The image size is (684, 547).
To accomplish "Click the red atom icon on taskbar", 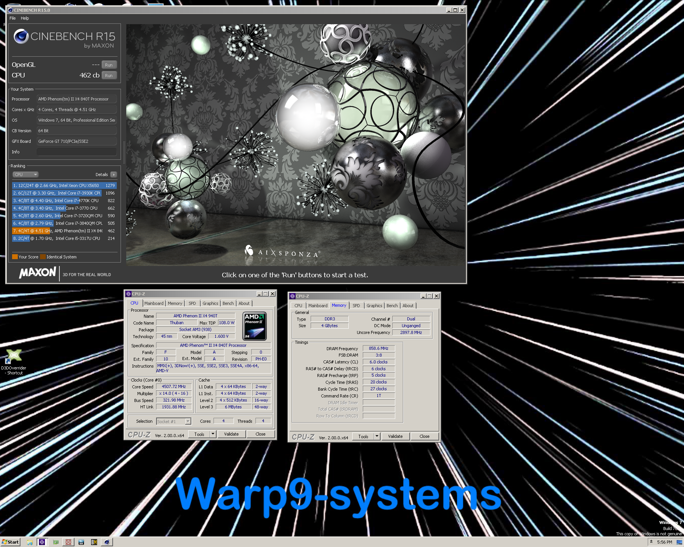I will tap(68, 542).
